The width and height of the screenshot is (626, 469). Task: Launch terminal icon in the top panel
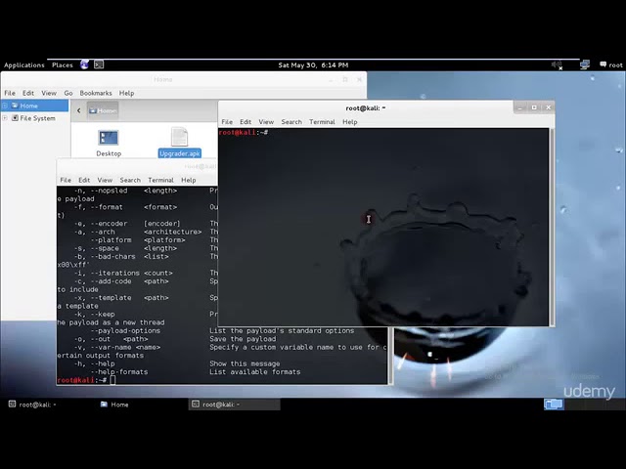click(99, 64)
